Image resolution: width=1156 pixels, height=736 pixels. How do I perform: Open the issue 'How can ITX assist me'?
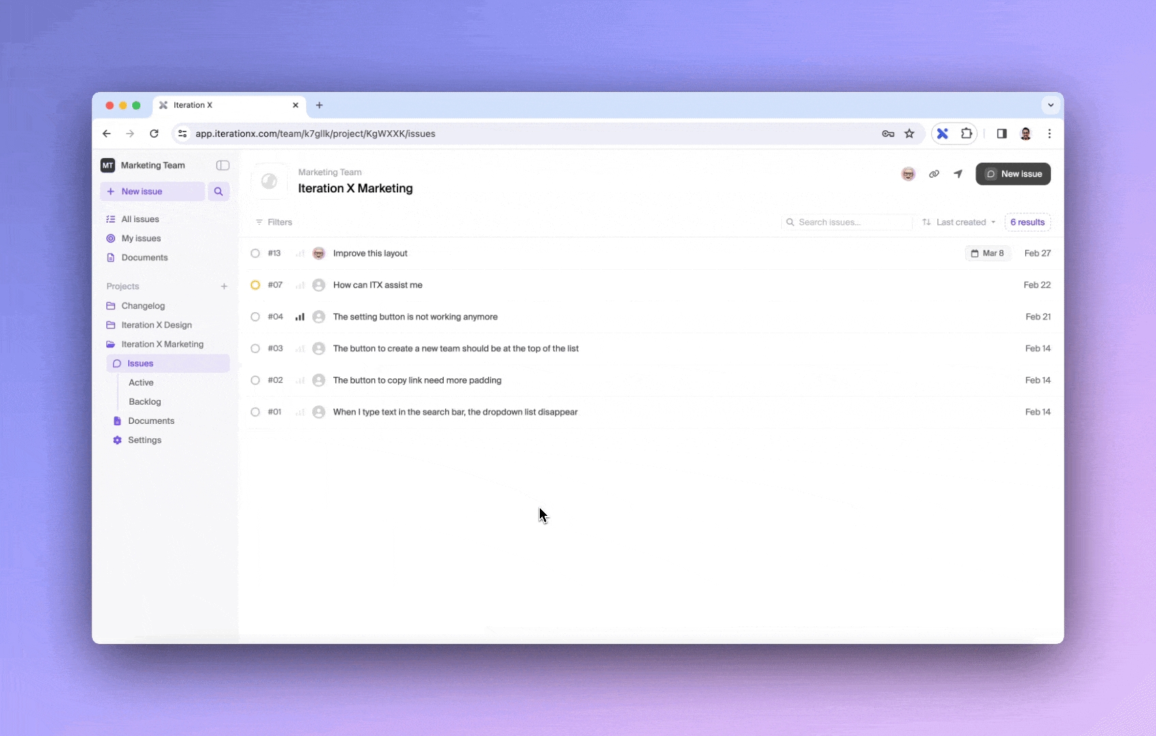click(378, 285)
